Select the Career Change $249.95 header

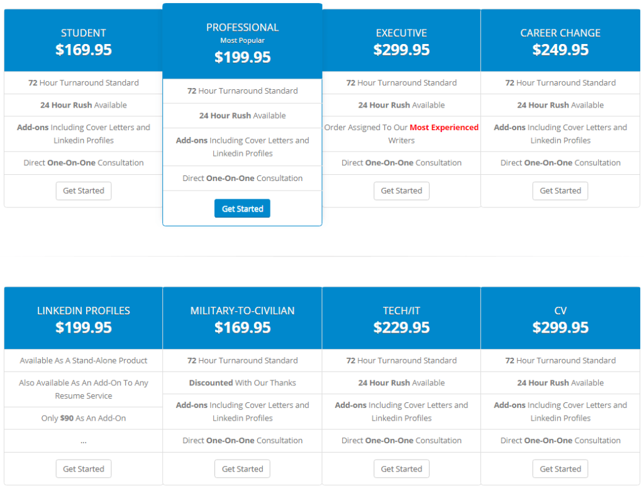[560, 41]
